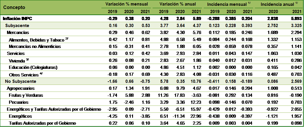
Task: Select the Variación % mensual header
Action: (x=127, y=4)
